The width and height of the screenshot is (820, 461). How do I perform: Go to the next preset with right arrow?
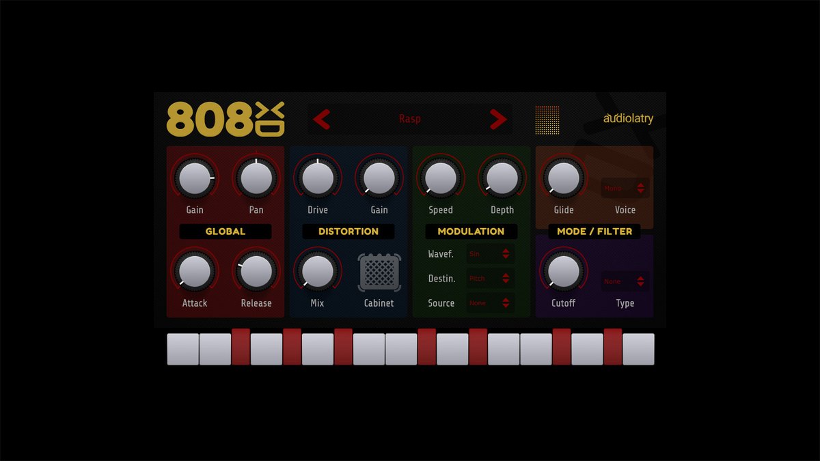coord(498,120)
